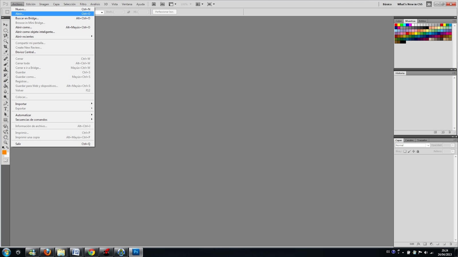Screen dimensions: 458x257
Task: Select the Magic Wand tool
Action: pos(5,41)
